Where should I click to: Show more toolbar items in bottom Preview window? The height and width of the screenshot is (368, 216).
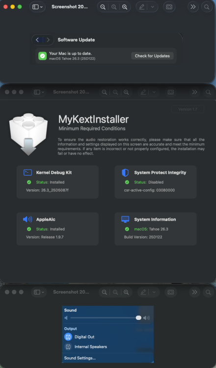coord(194,292)
